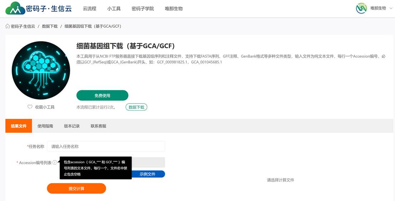Switch to the 使用指南 tab
Viewport: 395px width, 201px height.
(x=45, y=126)
